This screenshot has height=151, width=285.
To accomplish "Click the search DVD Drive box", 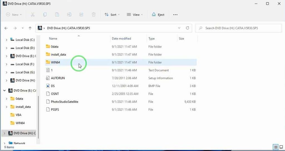I will click(239, 28).
